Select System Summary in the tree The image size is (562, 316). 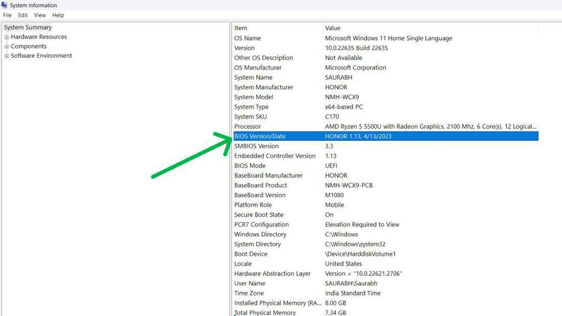[27, 27]
